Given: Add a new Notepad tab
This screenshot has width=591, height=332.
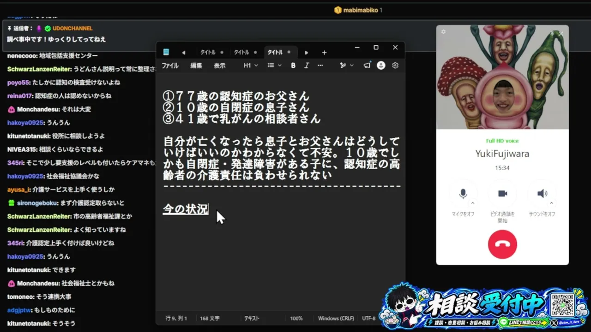Looking at the screenshot, I should (324, 53).
